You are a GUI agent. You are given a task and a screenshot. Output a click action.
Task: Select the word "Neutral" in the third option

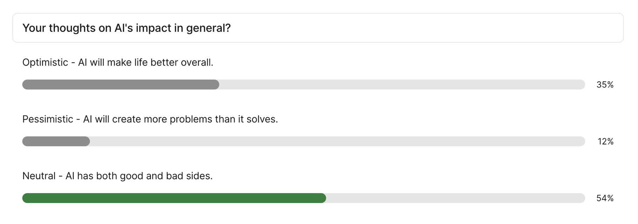click(x=39, y=176)
